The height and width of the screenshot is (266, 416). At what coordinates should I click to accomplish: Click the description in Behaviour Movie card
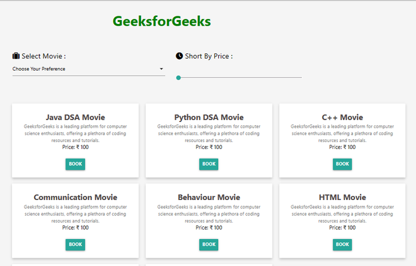(x=209, y=214)
